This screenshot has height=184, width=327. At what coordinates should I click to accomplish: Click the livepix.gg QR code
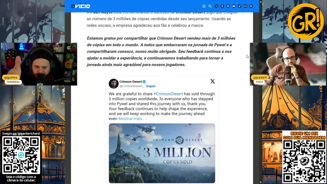pos(21,155)
